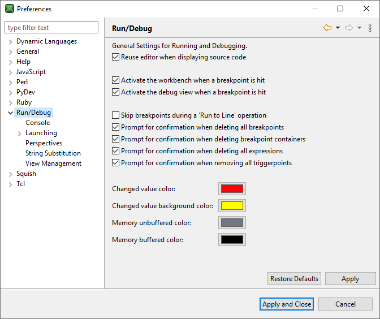Click the Restore Defaults button
380x319 pixels.
[x=294, y=278]
